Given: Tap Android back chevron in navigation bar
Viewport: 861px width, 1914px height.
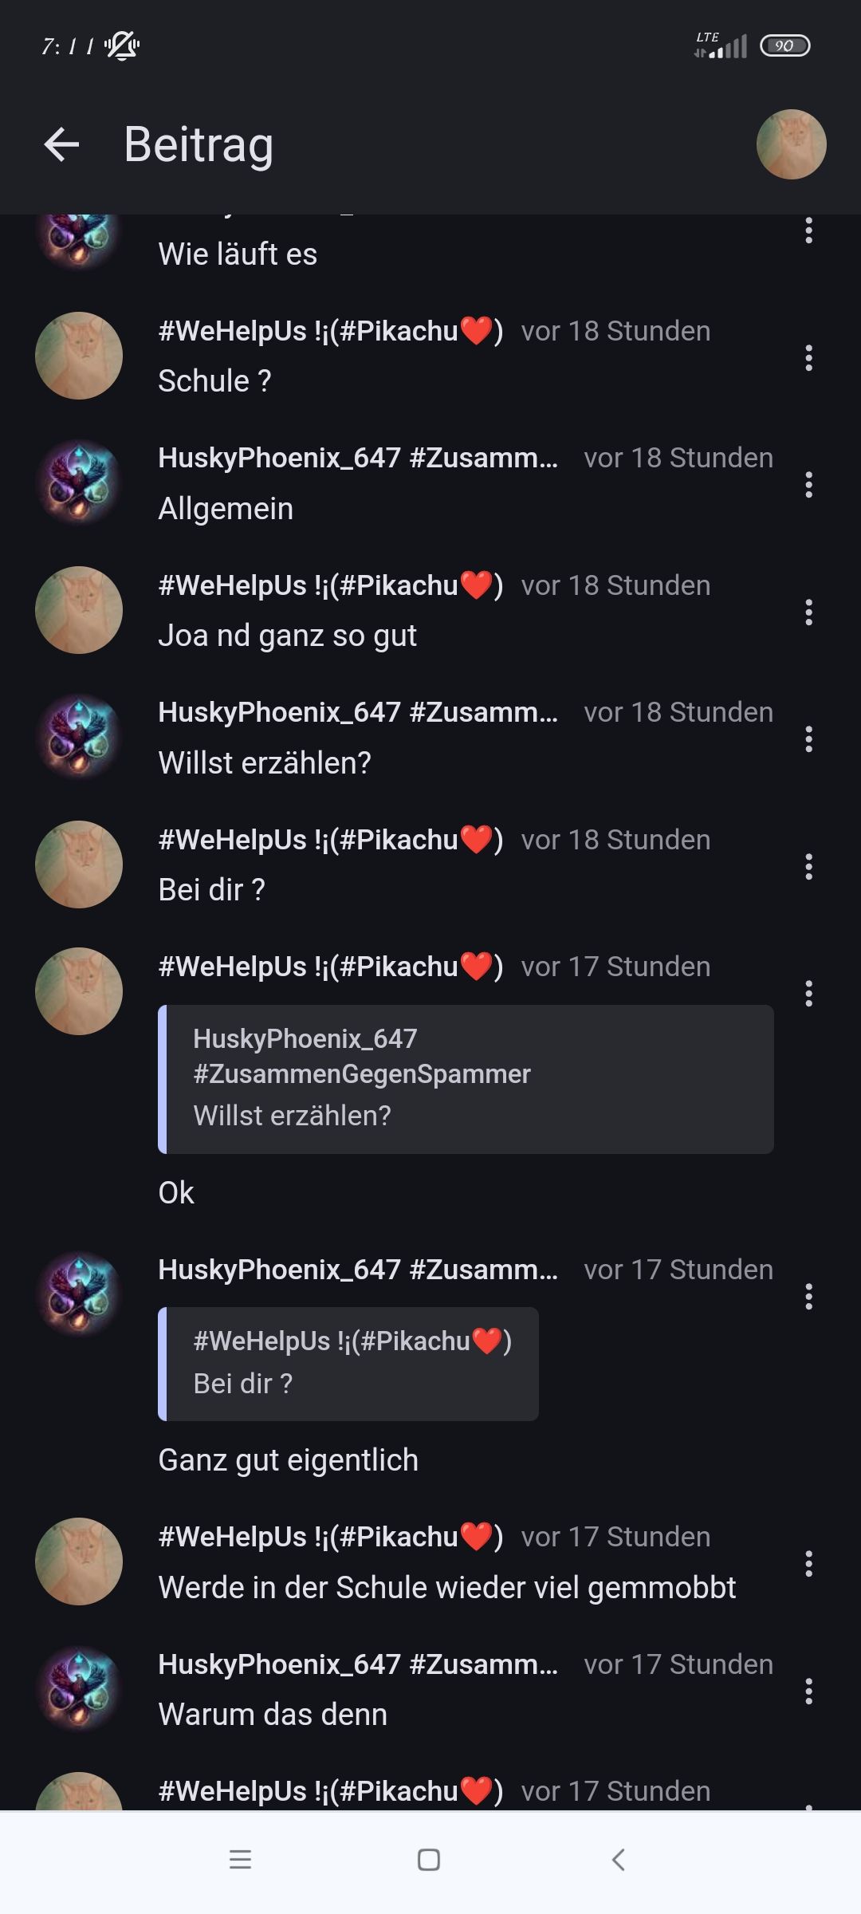Looking at the screenshot, I should [x=618, y=1860].
